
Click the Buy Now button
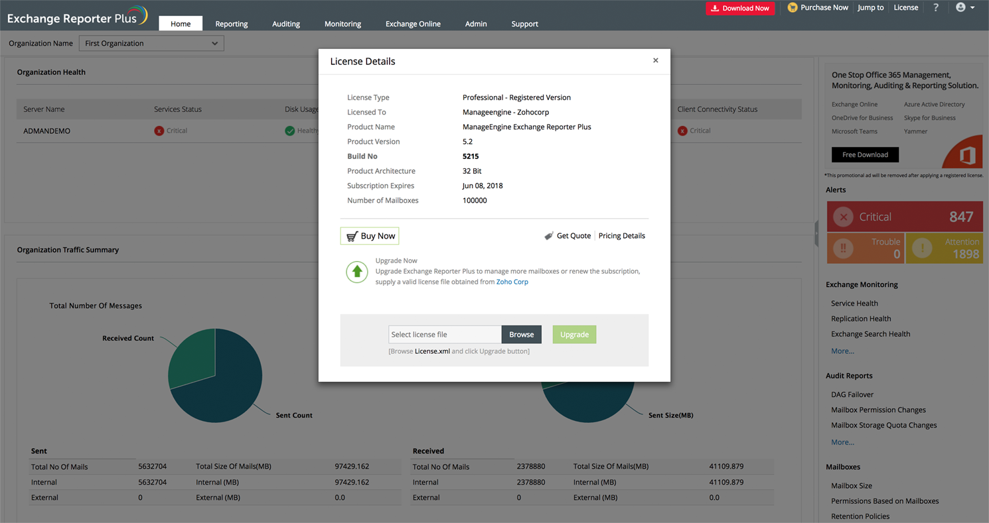coord(370,236)
